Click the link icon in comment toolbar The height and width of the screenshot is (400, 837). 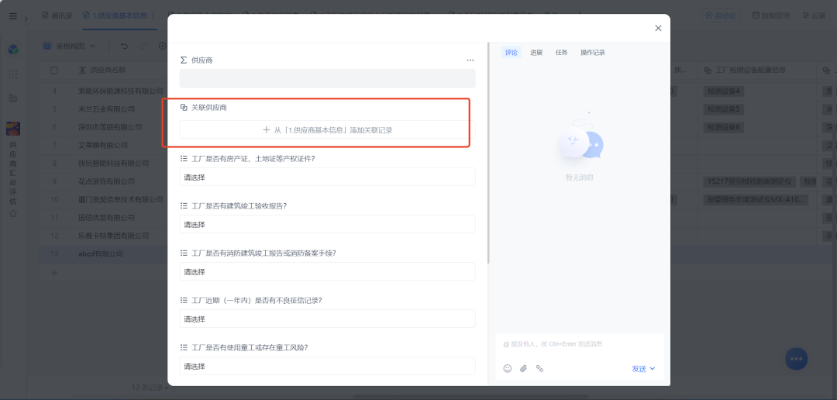coord(539,368)
